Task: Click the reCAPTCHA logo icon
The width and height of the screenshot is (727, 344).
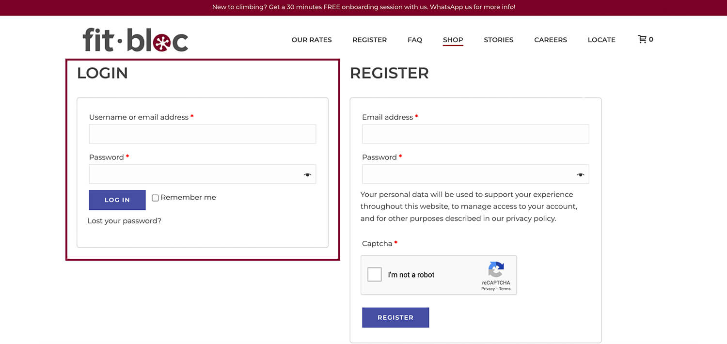Action: [x=496, y=269]
